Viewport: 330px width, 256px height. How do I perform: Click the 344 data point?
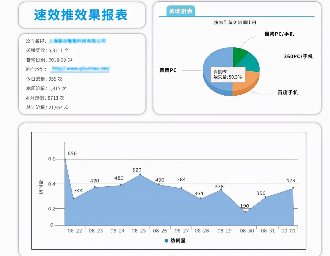[74, 198]
